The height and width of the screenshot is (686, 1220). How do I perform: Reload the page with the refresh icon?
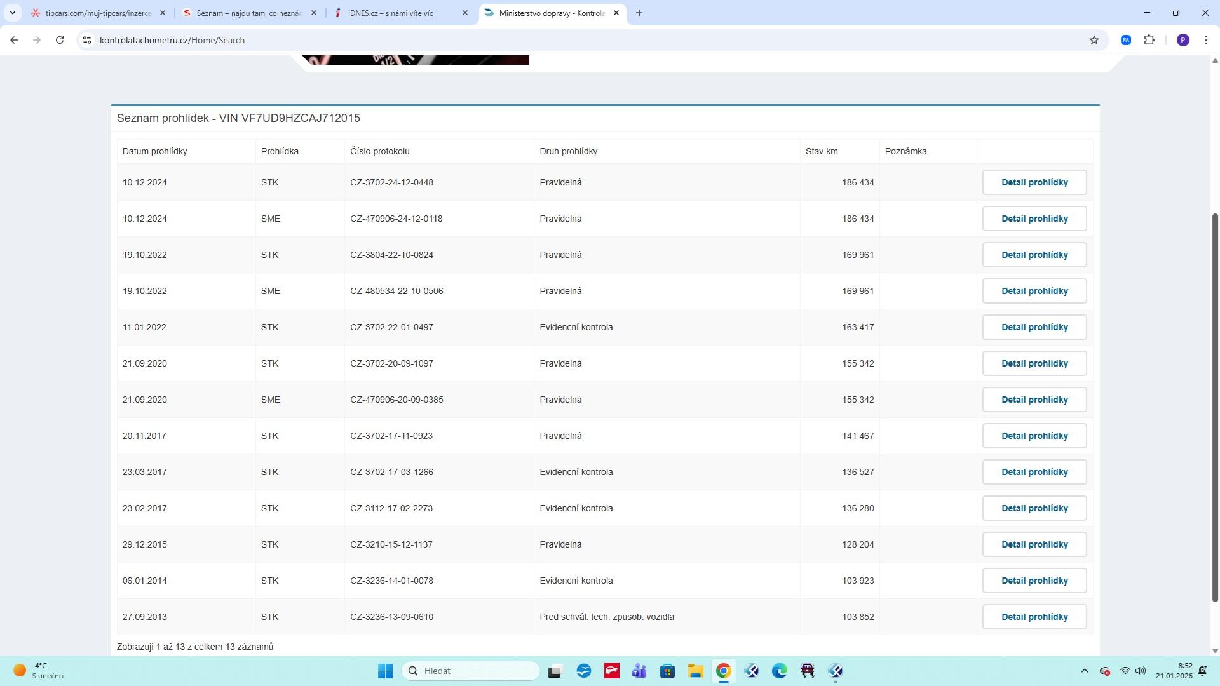tap(60, 40)
